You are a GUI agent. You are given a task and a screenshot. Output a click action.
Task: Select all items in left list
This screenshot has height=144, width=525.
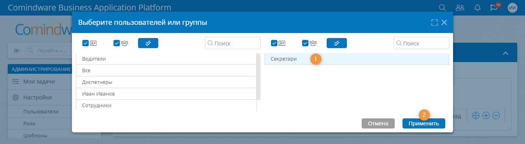(148, 43)
